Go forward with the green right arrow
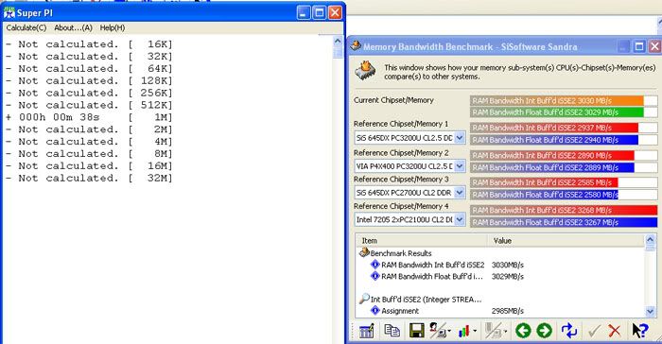 coord(544,331)
